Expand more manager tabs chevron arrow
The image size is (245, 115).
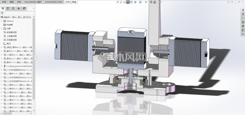[x=33, y=9]
